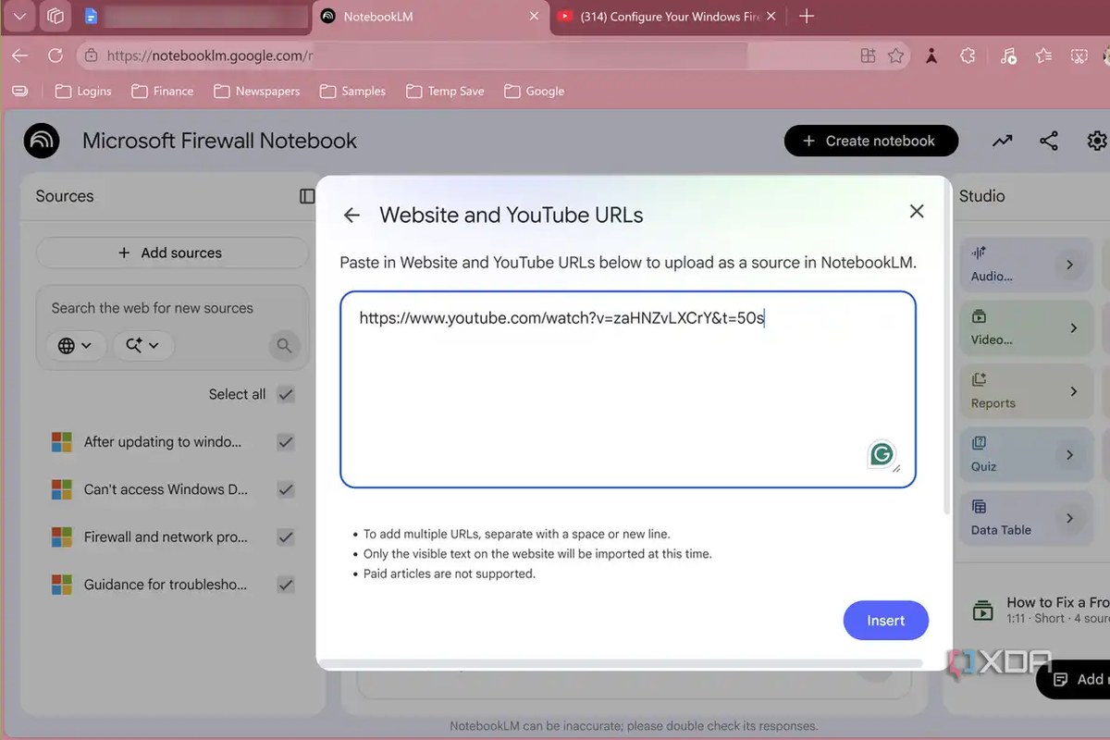The width and height of the screenshot is (1110, 740).
Task: Open the settings gear icon
Action: click(x=1097, y=141)
